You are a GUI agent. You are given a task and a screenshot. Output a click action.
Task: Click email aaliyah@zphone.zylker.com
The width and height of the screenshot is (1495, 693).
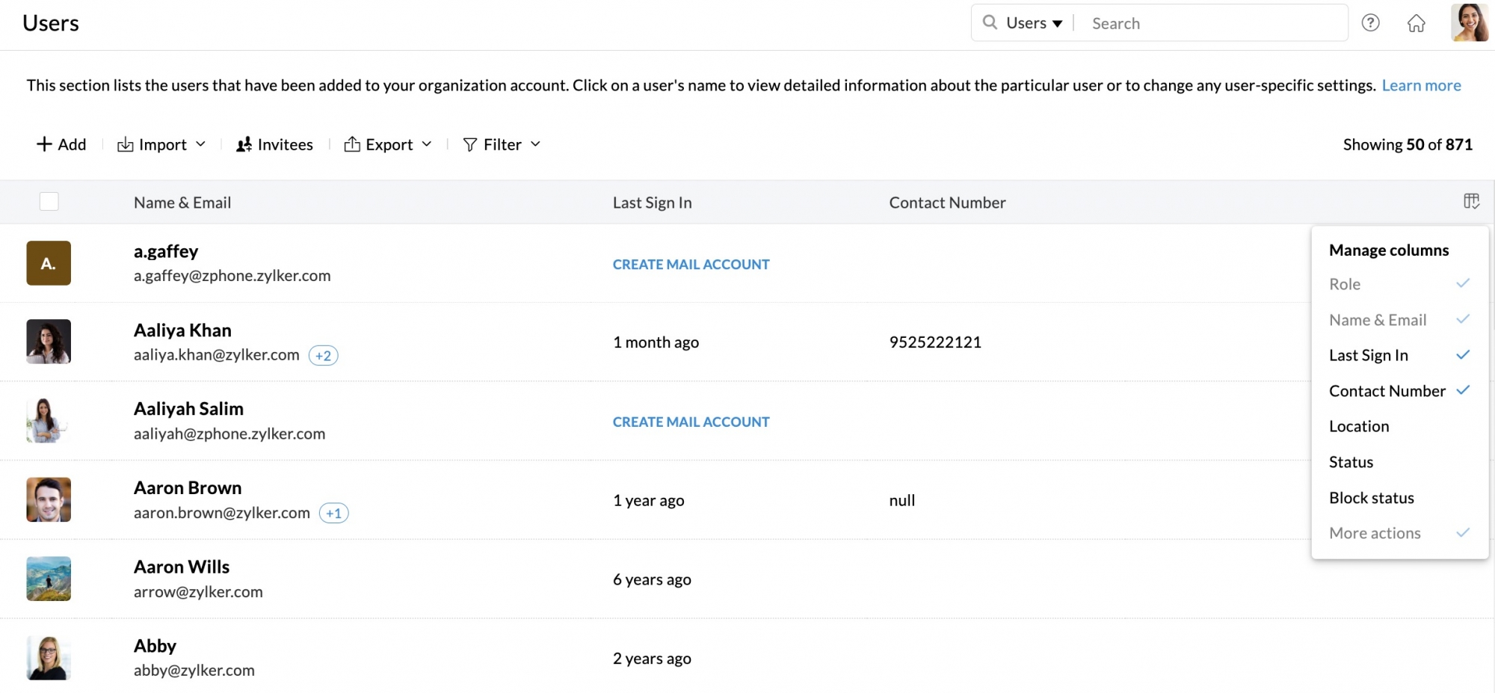[x=229, y=434]
